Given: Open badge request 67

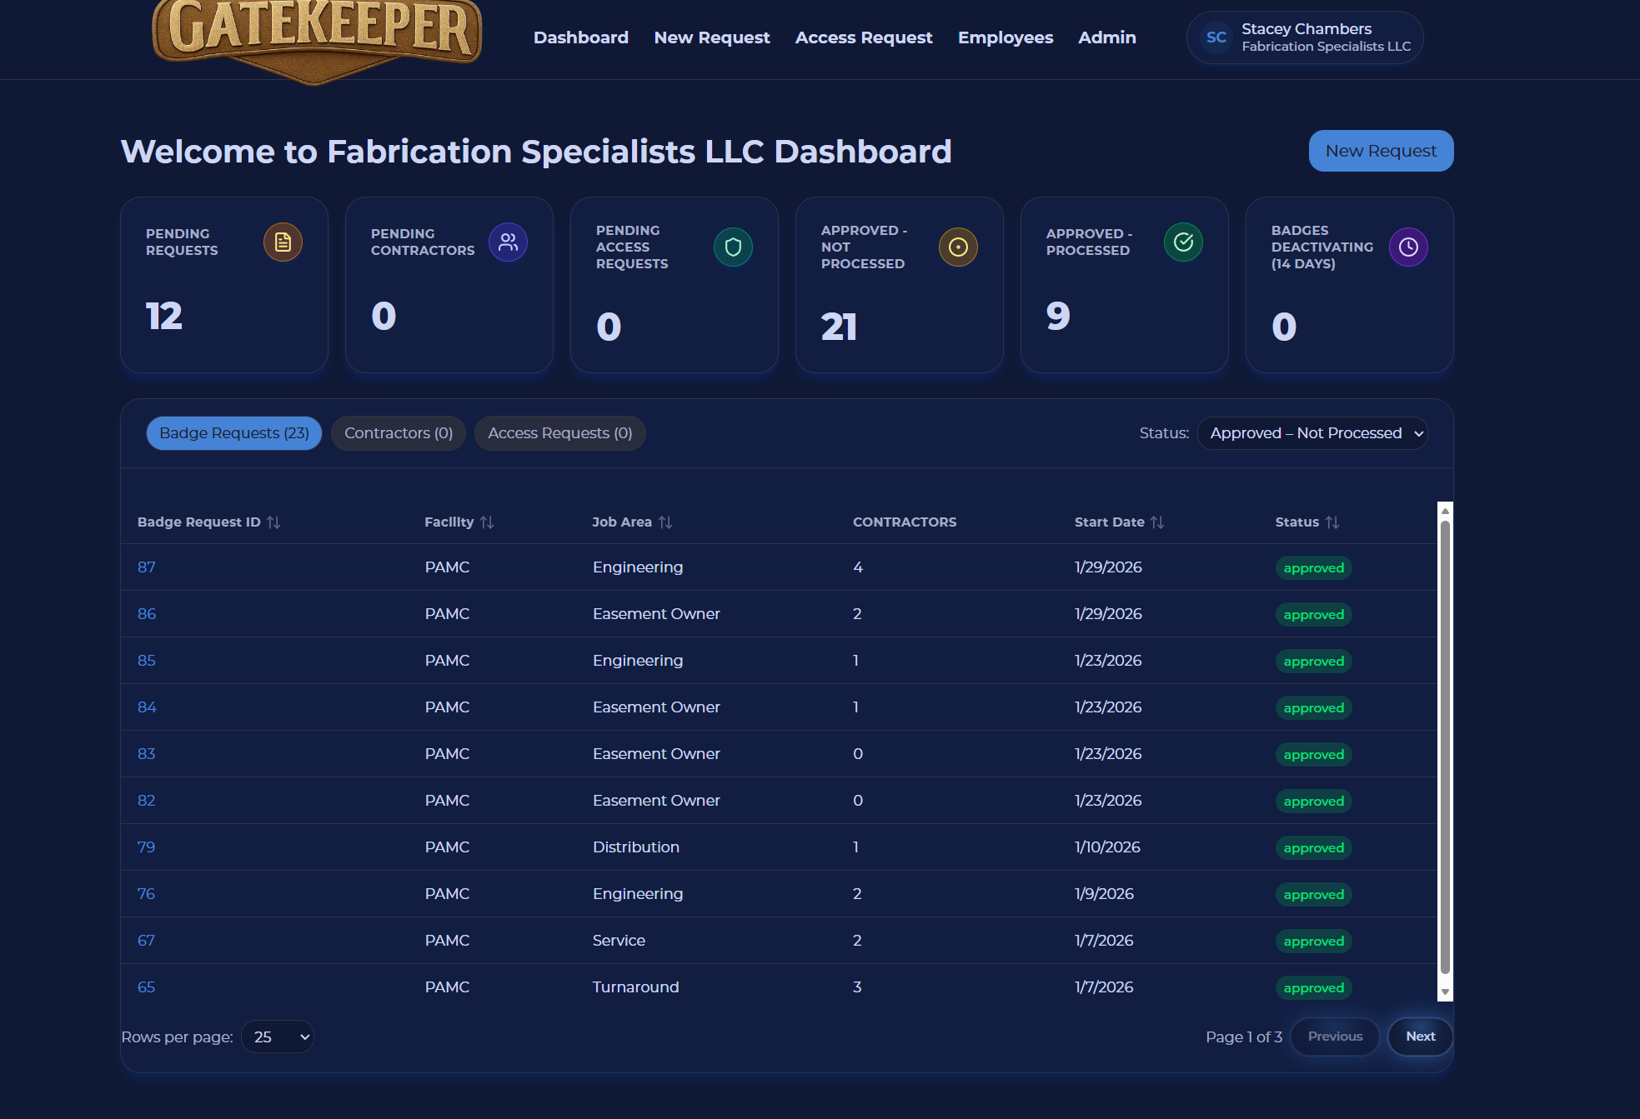Looking at the screenshot, I should point(147,941).
